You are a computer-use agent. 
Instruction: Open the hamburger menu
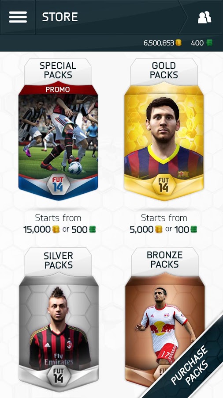(x=18, y=17)
